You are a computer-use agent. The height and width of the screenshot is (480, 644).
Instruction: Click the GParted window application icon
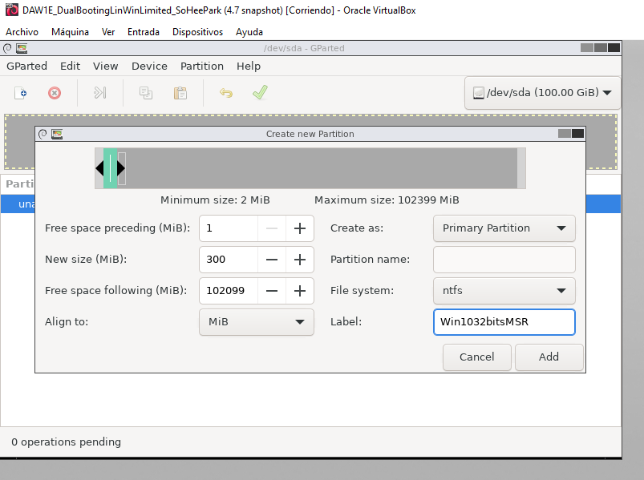22,48
